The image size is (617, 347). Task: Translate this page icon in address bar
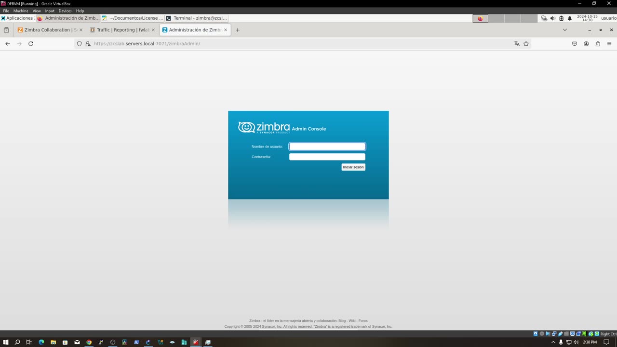click(x=517, y=44)
